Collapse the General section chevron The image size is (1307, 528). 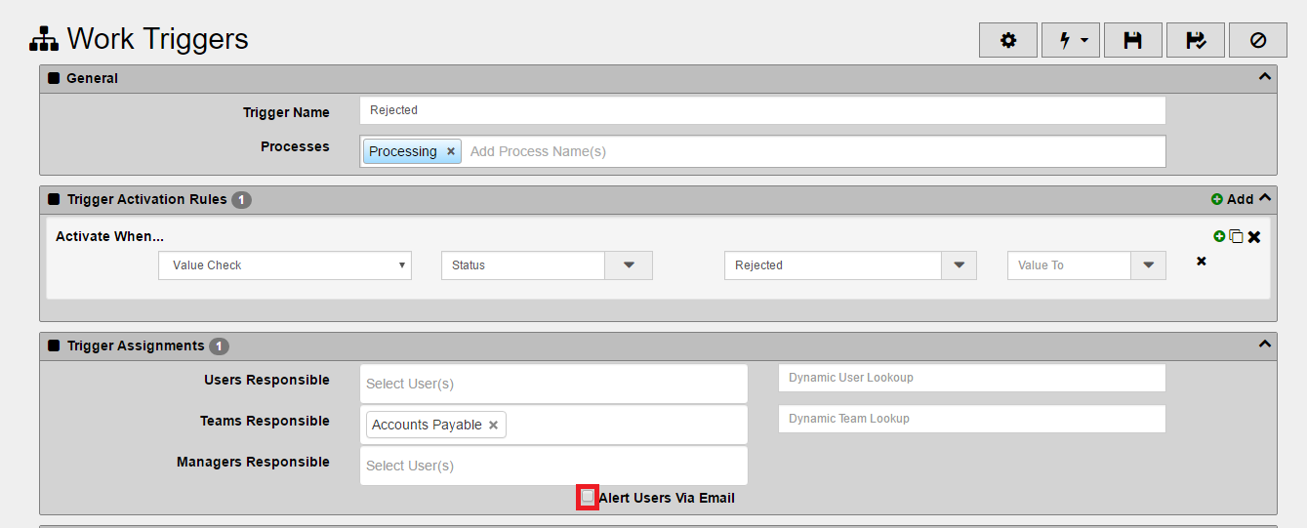(1264, 76)
